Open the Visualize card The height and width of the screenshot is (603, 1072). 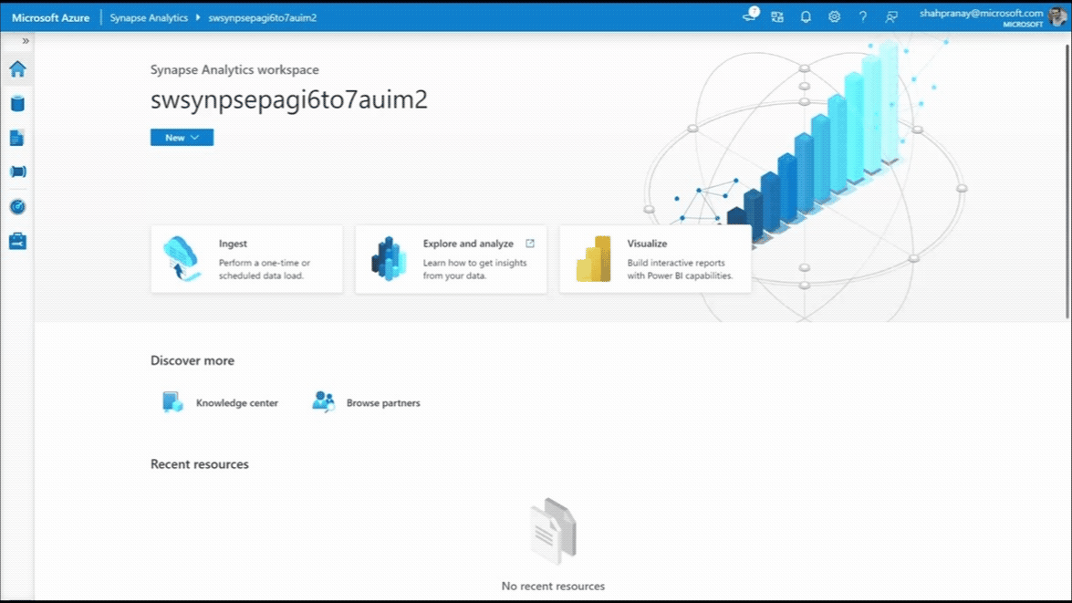click(655, 259)
